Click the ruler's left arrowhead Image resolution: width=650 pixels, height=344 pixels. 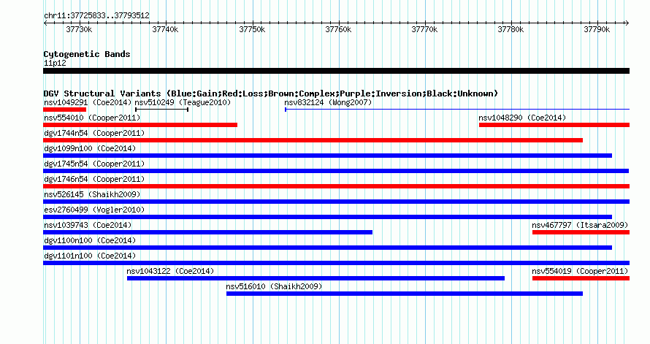coord(45,23)
